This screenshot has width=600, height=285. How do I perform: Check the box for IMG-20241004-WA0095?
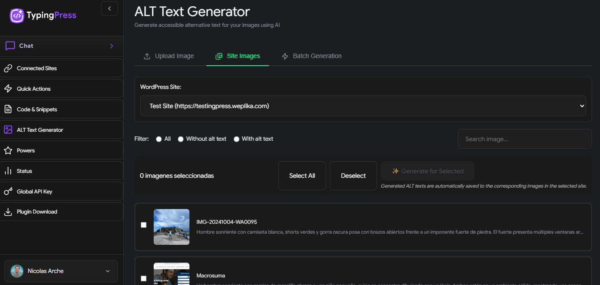(144, 225)
